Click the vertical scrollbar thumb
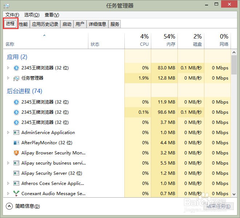Image resolution: width=240 pixels, height=218 pixels. click(x=234, y=65)
